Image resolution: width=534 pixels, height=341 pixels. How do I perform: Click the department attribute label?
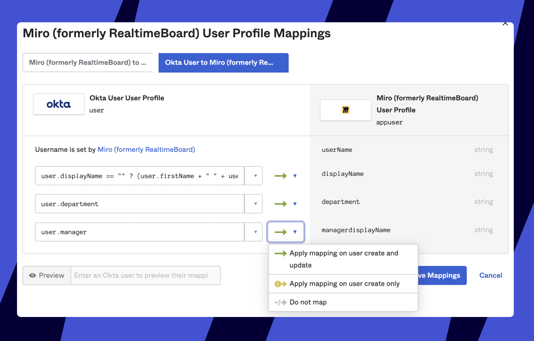tap(341, 202)
